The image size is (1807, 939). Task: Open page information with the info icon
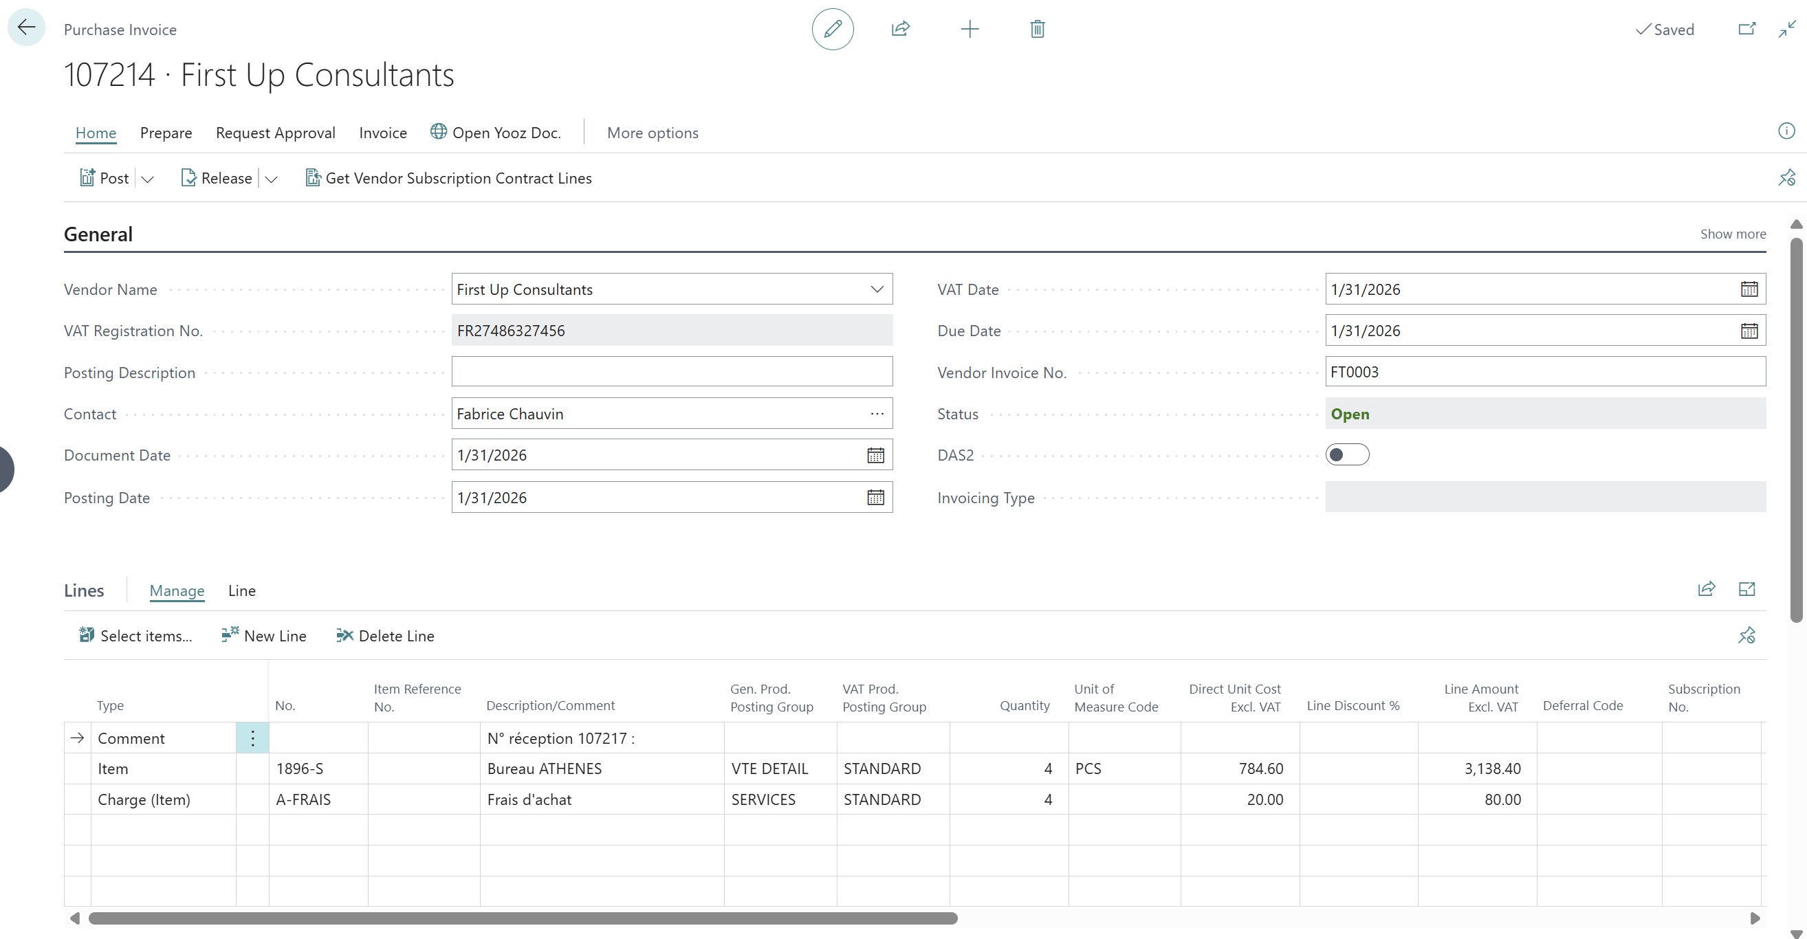tap(1786, 131)
